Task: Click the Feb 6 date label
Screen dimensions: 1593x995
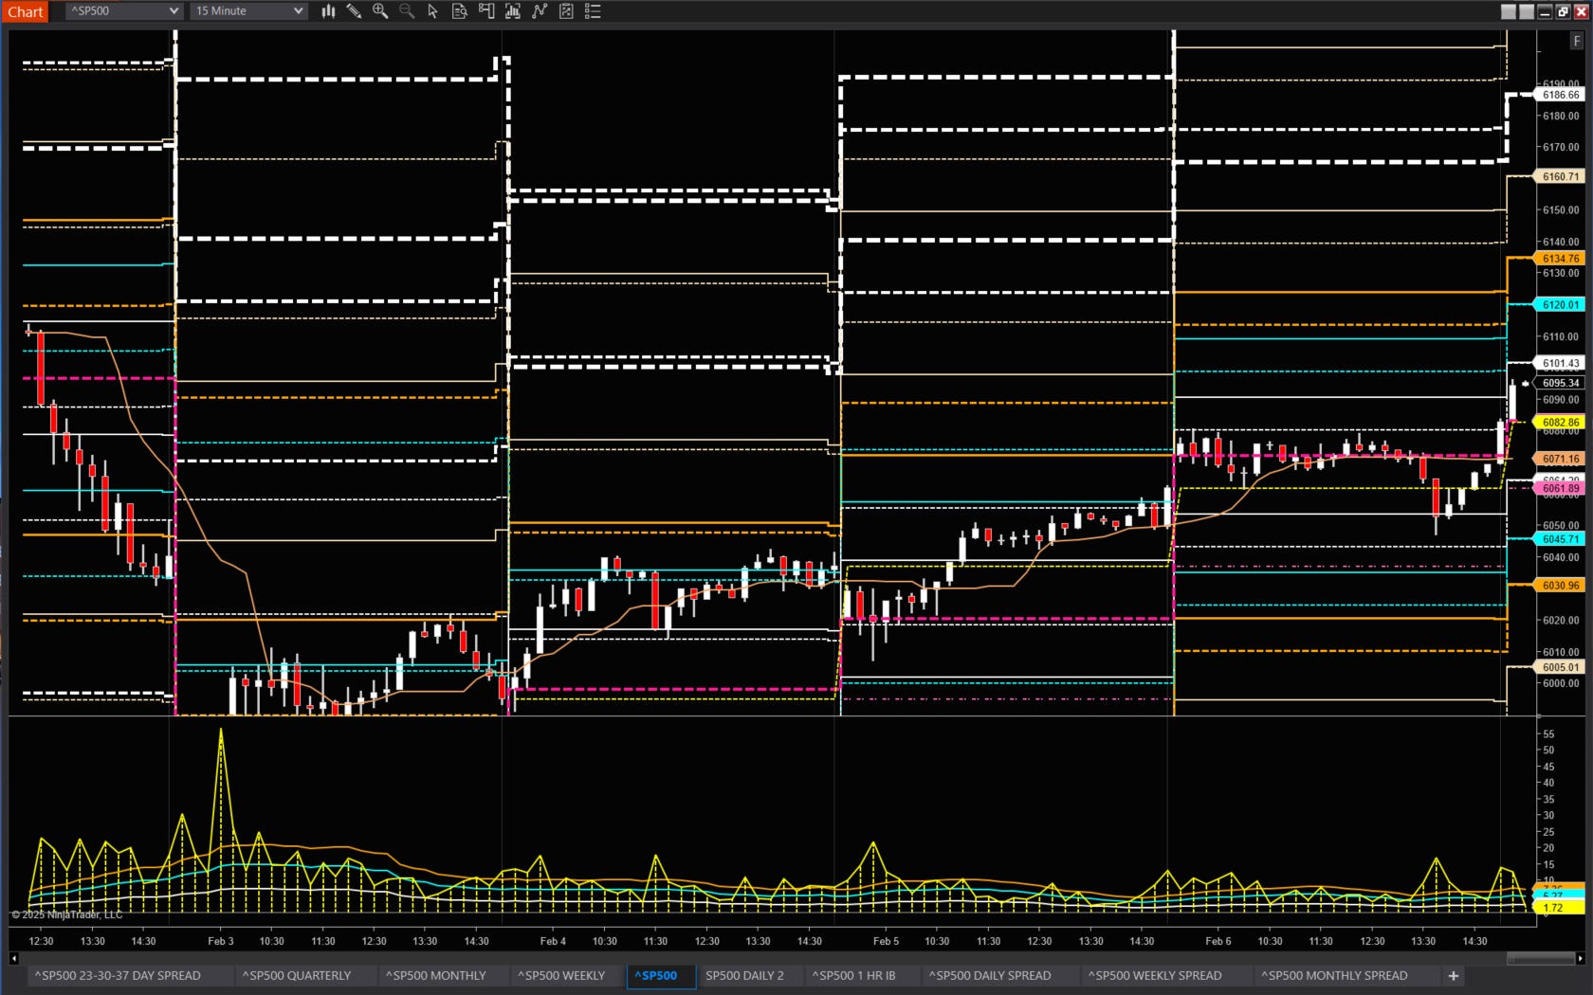Action: [x=1218, y=941]
